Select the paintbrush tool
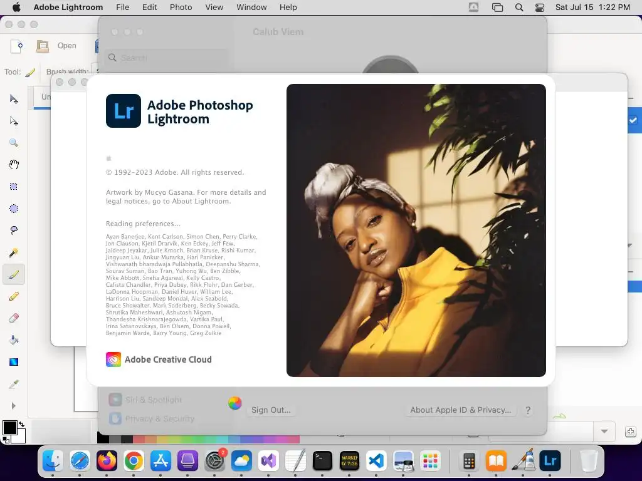This screenshot has height=481, width=642. (14, 274)
